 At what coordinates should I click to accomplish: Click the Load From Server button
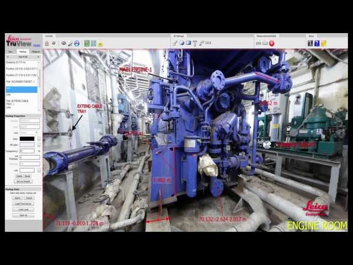[23, 204]
